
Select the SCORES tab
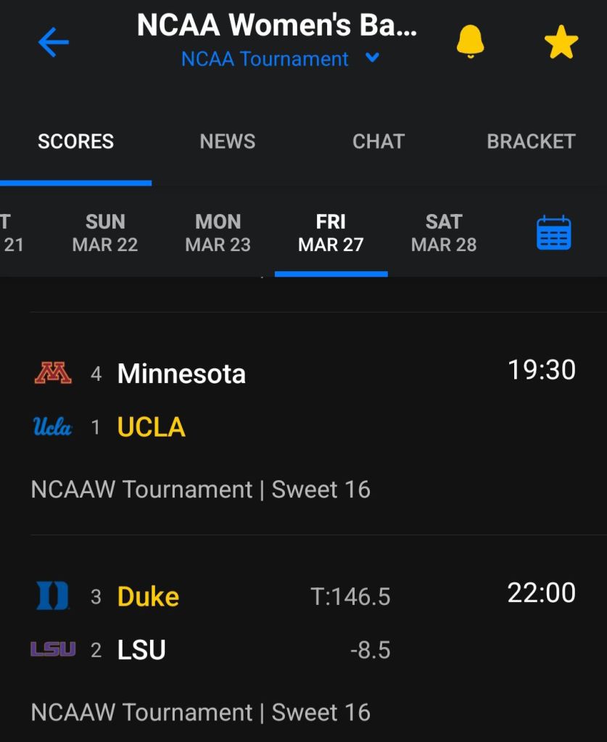click(x=75, y=141)
